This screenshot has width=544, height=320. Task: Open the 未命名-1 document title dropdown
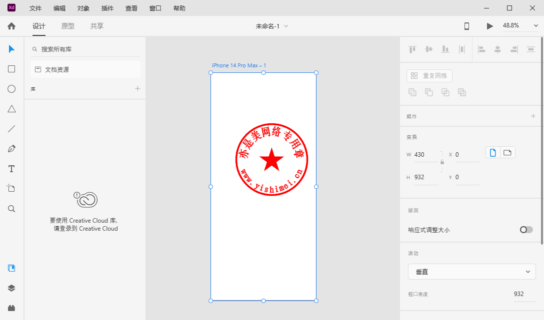(272, 26)
